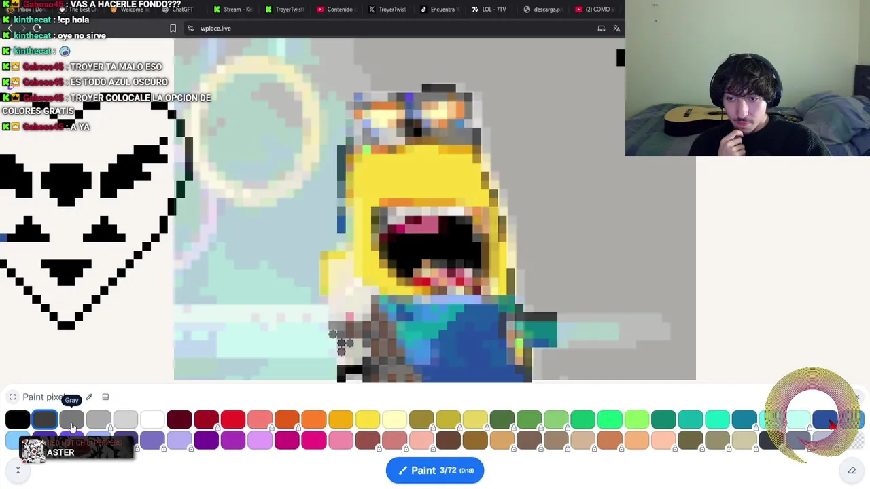Image resolution: width=870 pixels, height=489 pixels.
Task: Choose the Gray swatch under the tooltip
Action: click(x=71, y=419)
